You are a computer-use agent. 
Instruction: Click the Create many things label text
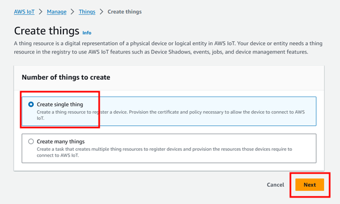click(x=60, y=142)
